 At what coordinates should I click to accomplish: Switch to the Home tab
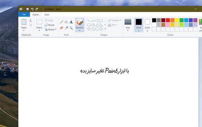[x=36, y=15]
